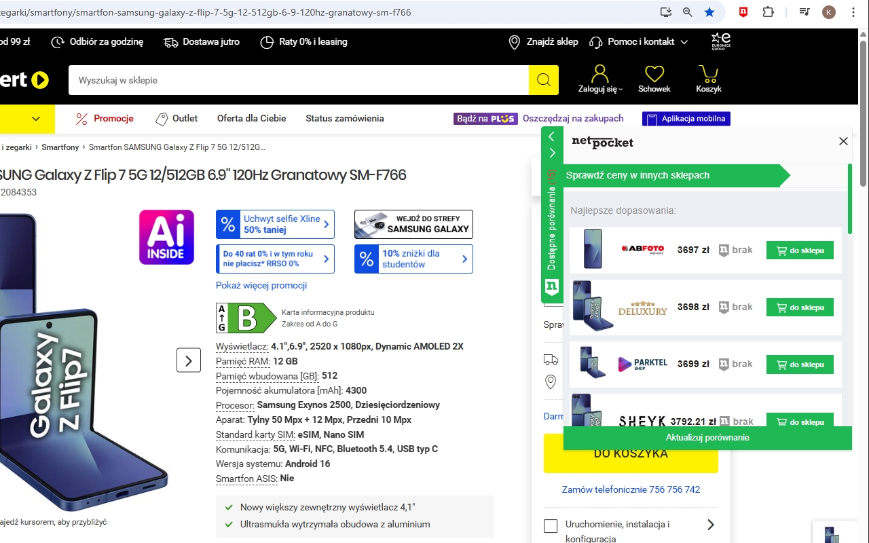Expand the yellow category menu chevron
The height and width of the screenshot is (543, 869).
click(36, 119)
